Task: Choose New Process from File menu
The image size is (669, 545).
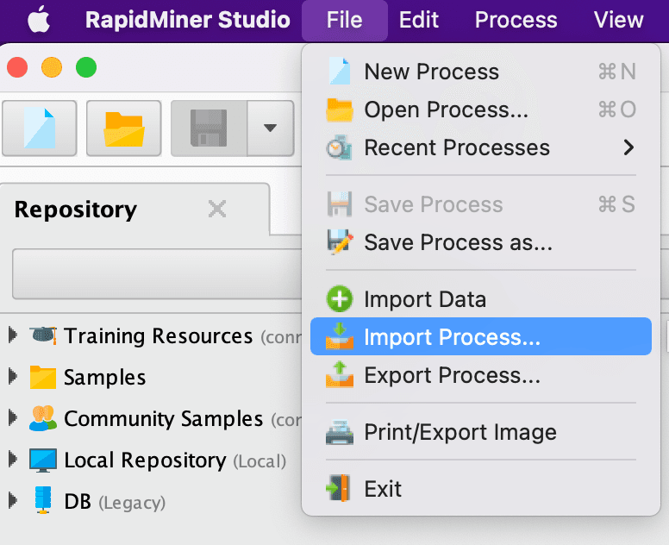Action: coord(481,72)
